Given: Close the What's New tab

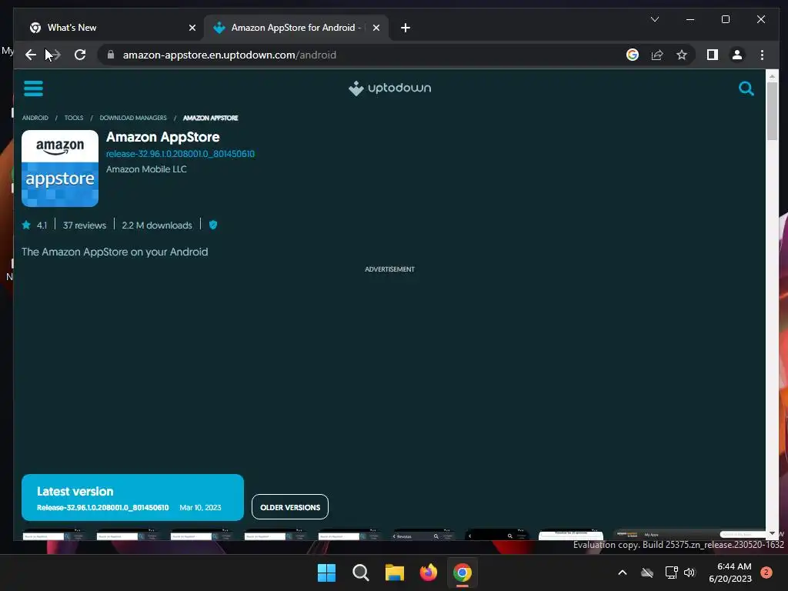Looking at the screenshot, I should pyautogui.click(x=192, y=28).
